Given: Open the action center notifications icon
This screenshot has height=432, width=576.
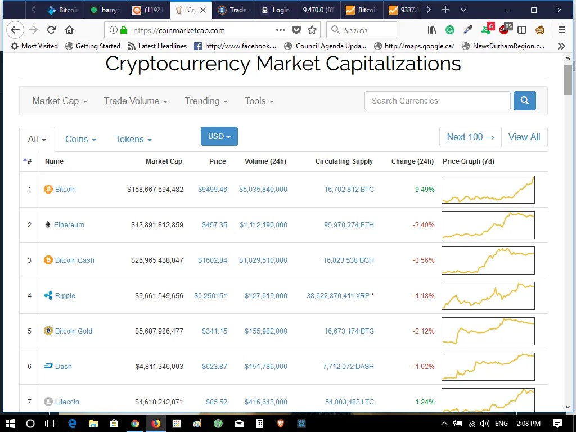Looking at the screenshot, I should 557,424.
